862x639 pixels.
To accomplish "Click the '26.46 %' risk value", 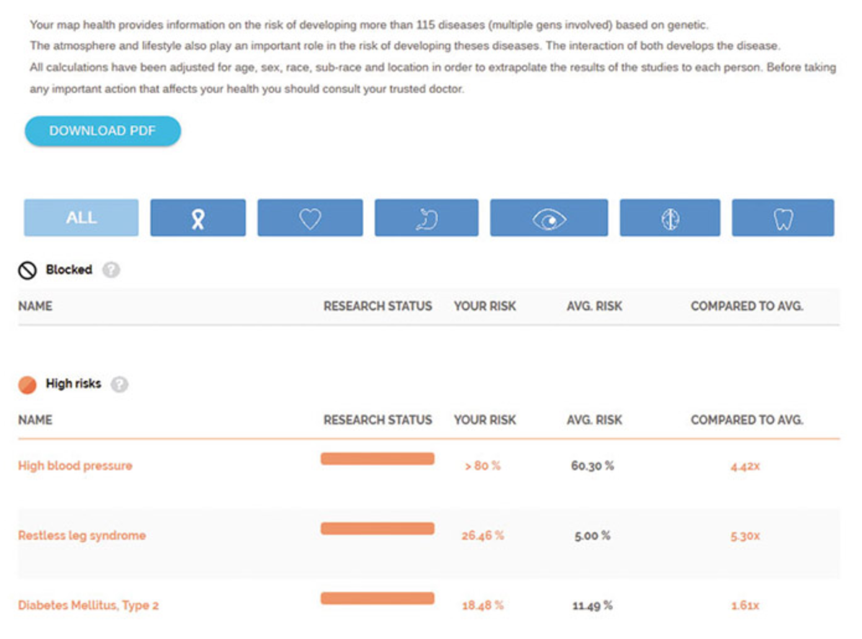I will [x=482, y=535].
